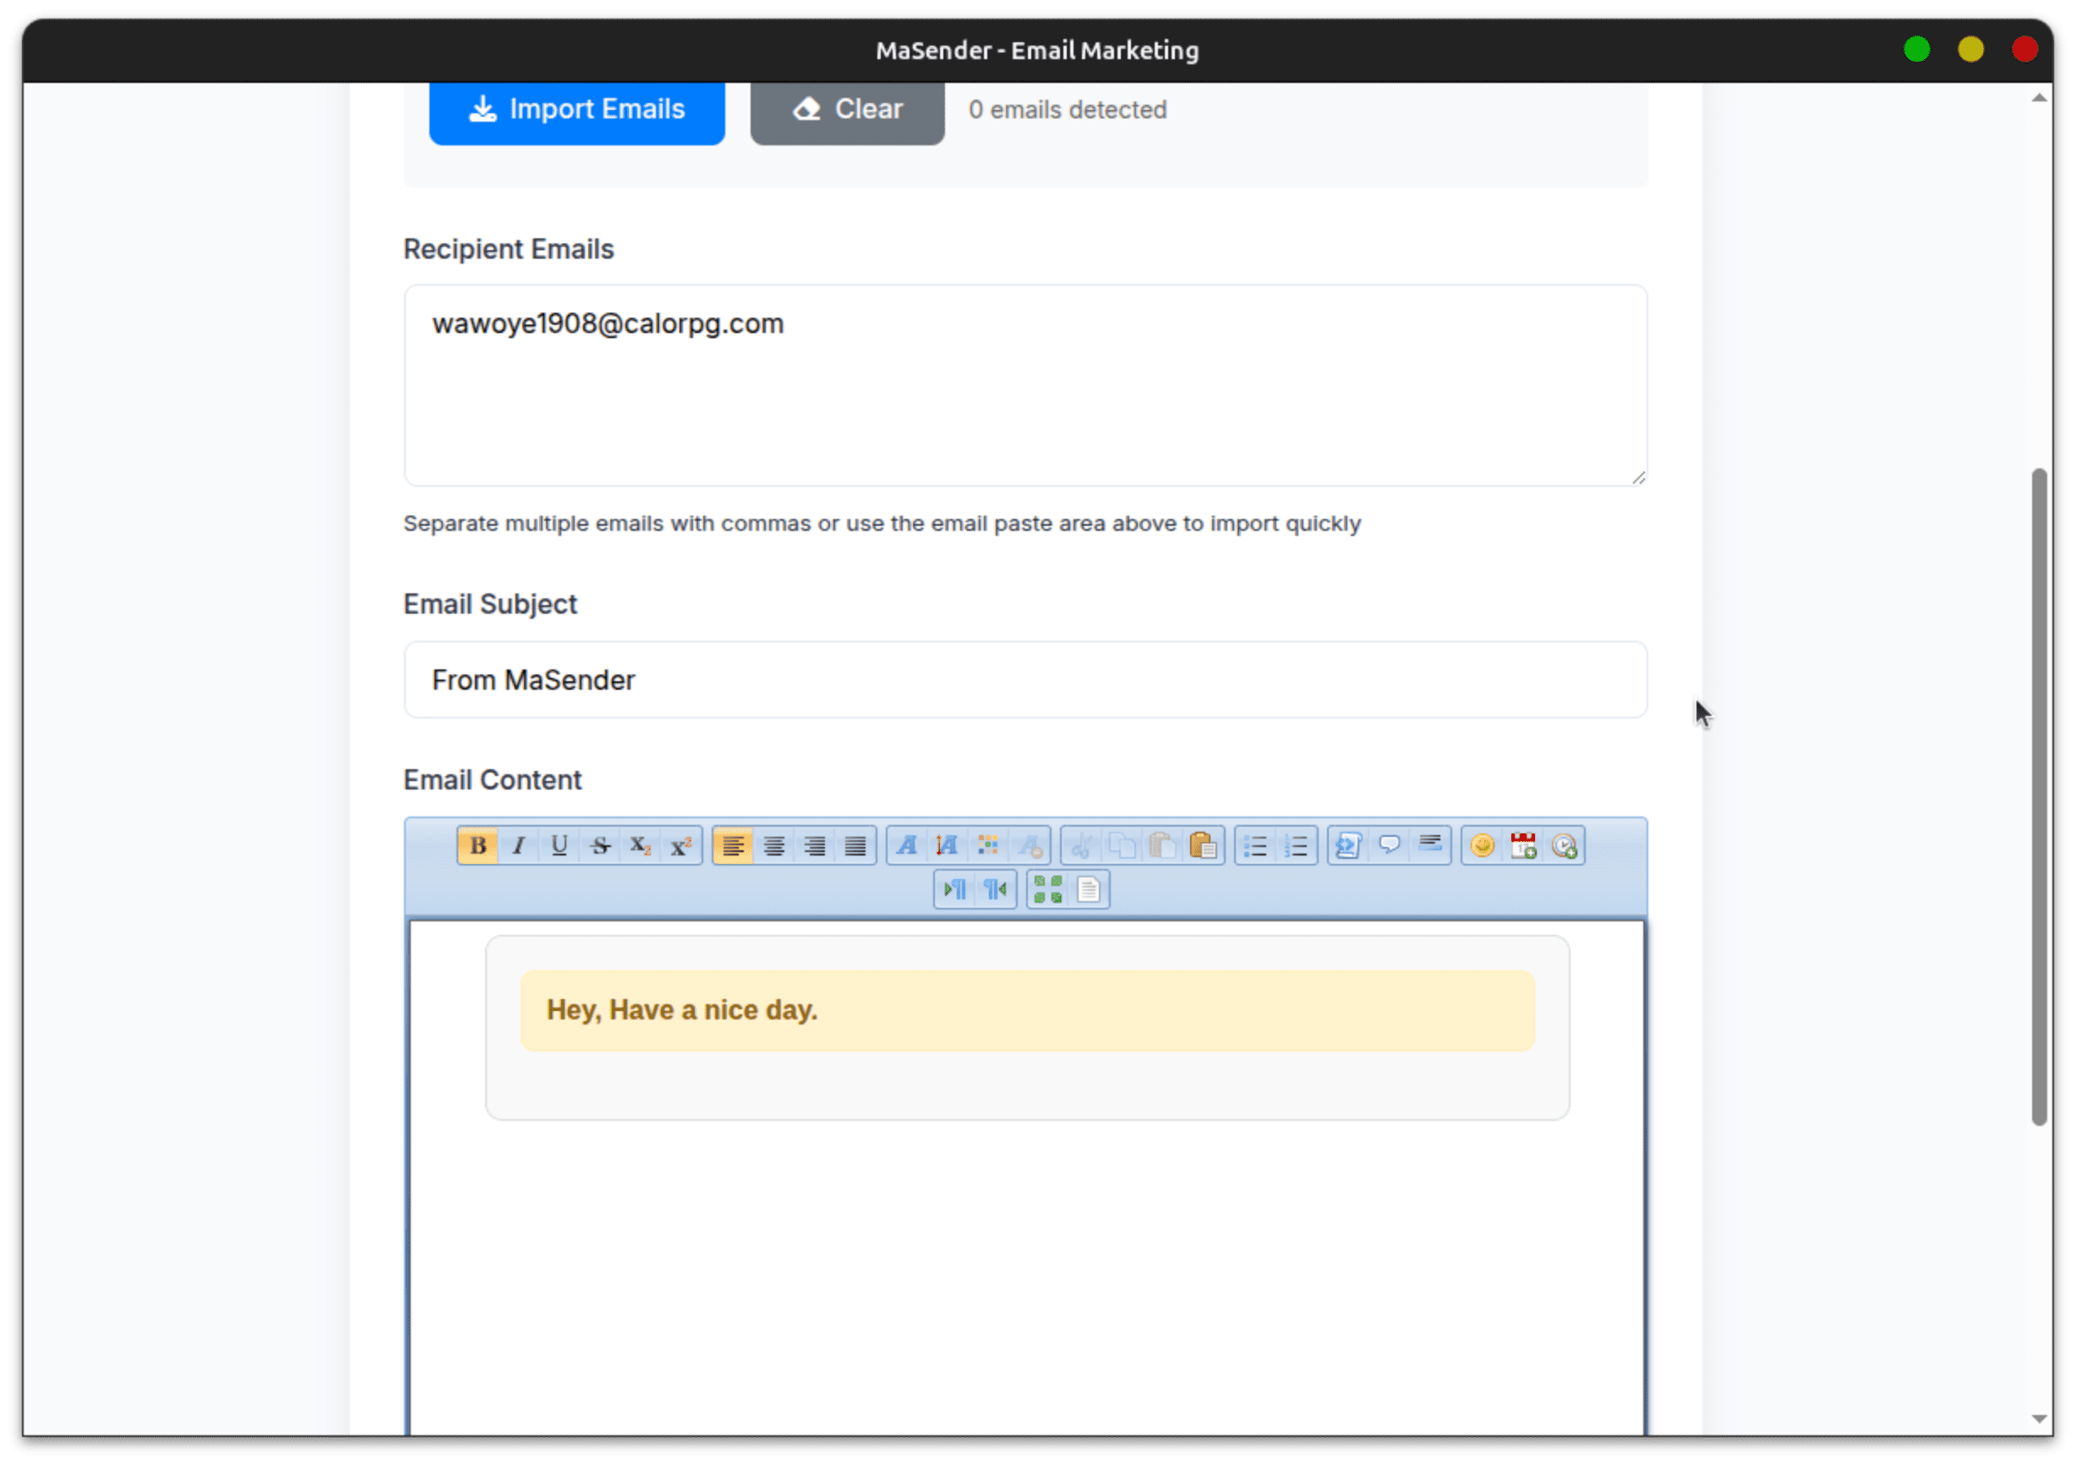Insert a horizontal rule
This screenshot has width=2076, height=1464.
tap(1429, 846)
